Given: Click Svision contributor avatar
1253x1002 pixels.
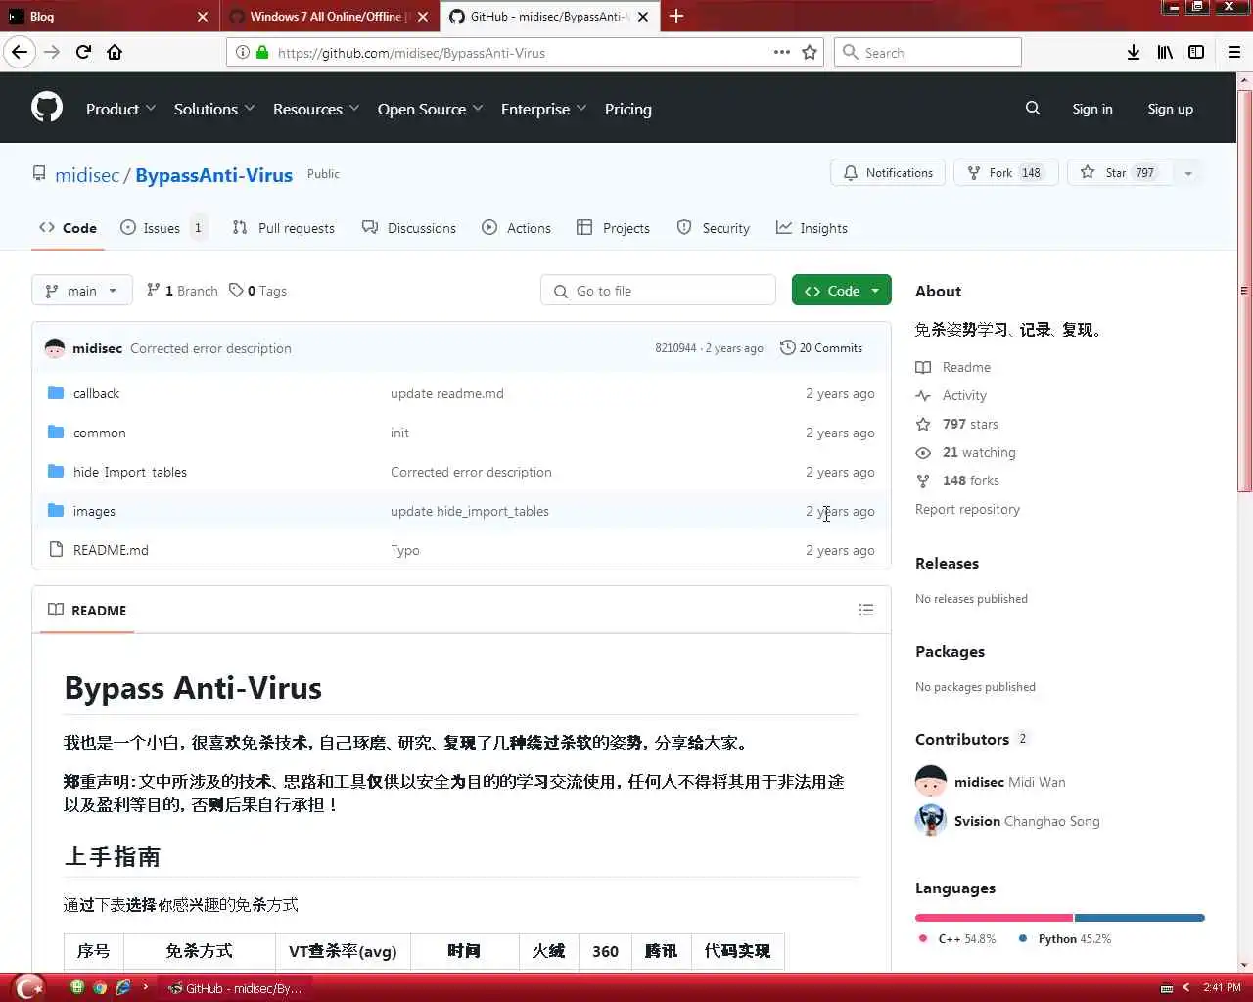Looking at the screenshot, I should point(931,820).
